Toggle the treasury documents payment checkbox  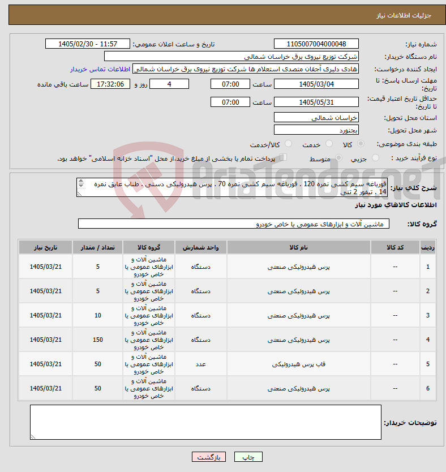(283, 157)
